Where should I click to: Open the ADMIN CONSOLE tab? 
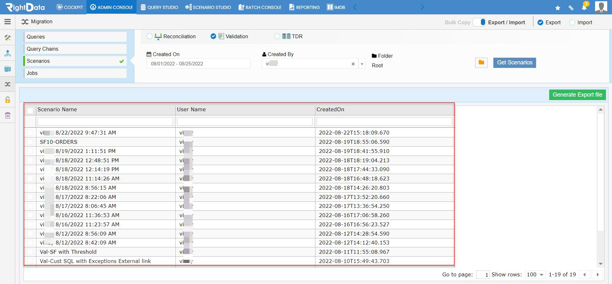(x=111, y=7)
